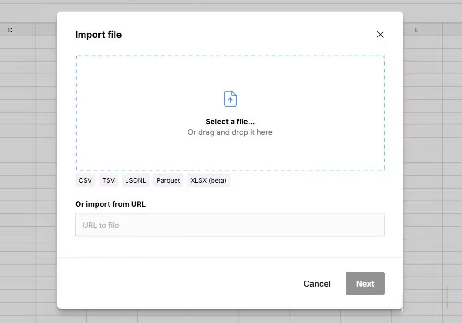Choose the JSONL format option
This screenshot has width=462, height=323.
(x=135, y=180)
